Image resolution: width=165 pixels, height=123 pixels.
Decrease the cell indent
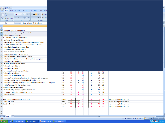(38, 18)
